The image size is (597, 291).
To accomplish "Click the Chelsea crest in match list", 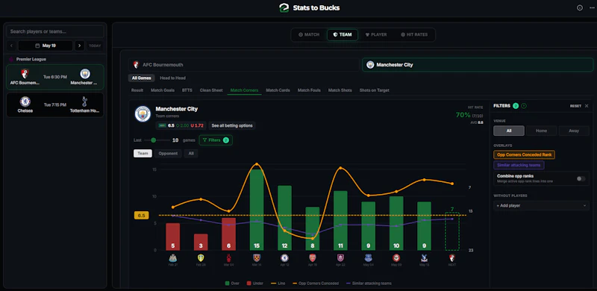I will pos(25,101).
